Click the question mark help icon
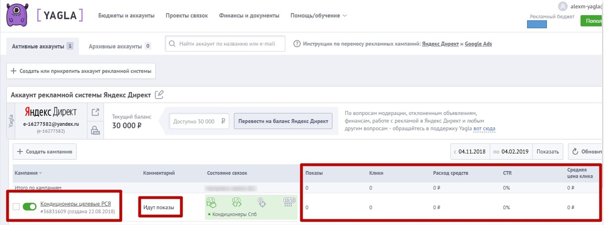Image resolution: width=604 pixels, height=225 pixels. [x=297, y=44]
